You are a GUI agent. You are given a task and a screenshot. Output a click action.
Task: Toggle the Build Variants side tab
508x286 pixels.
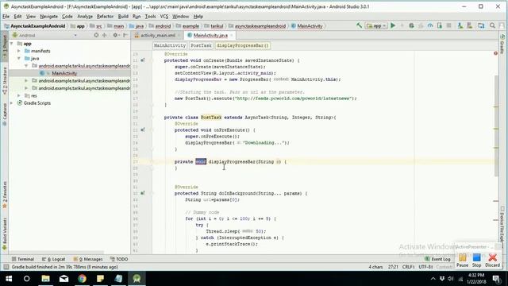click(5, 234)
